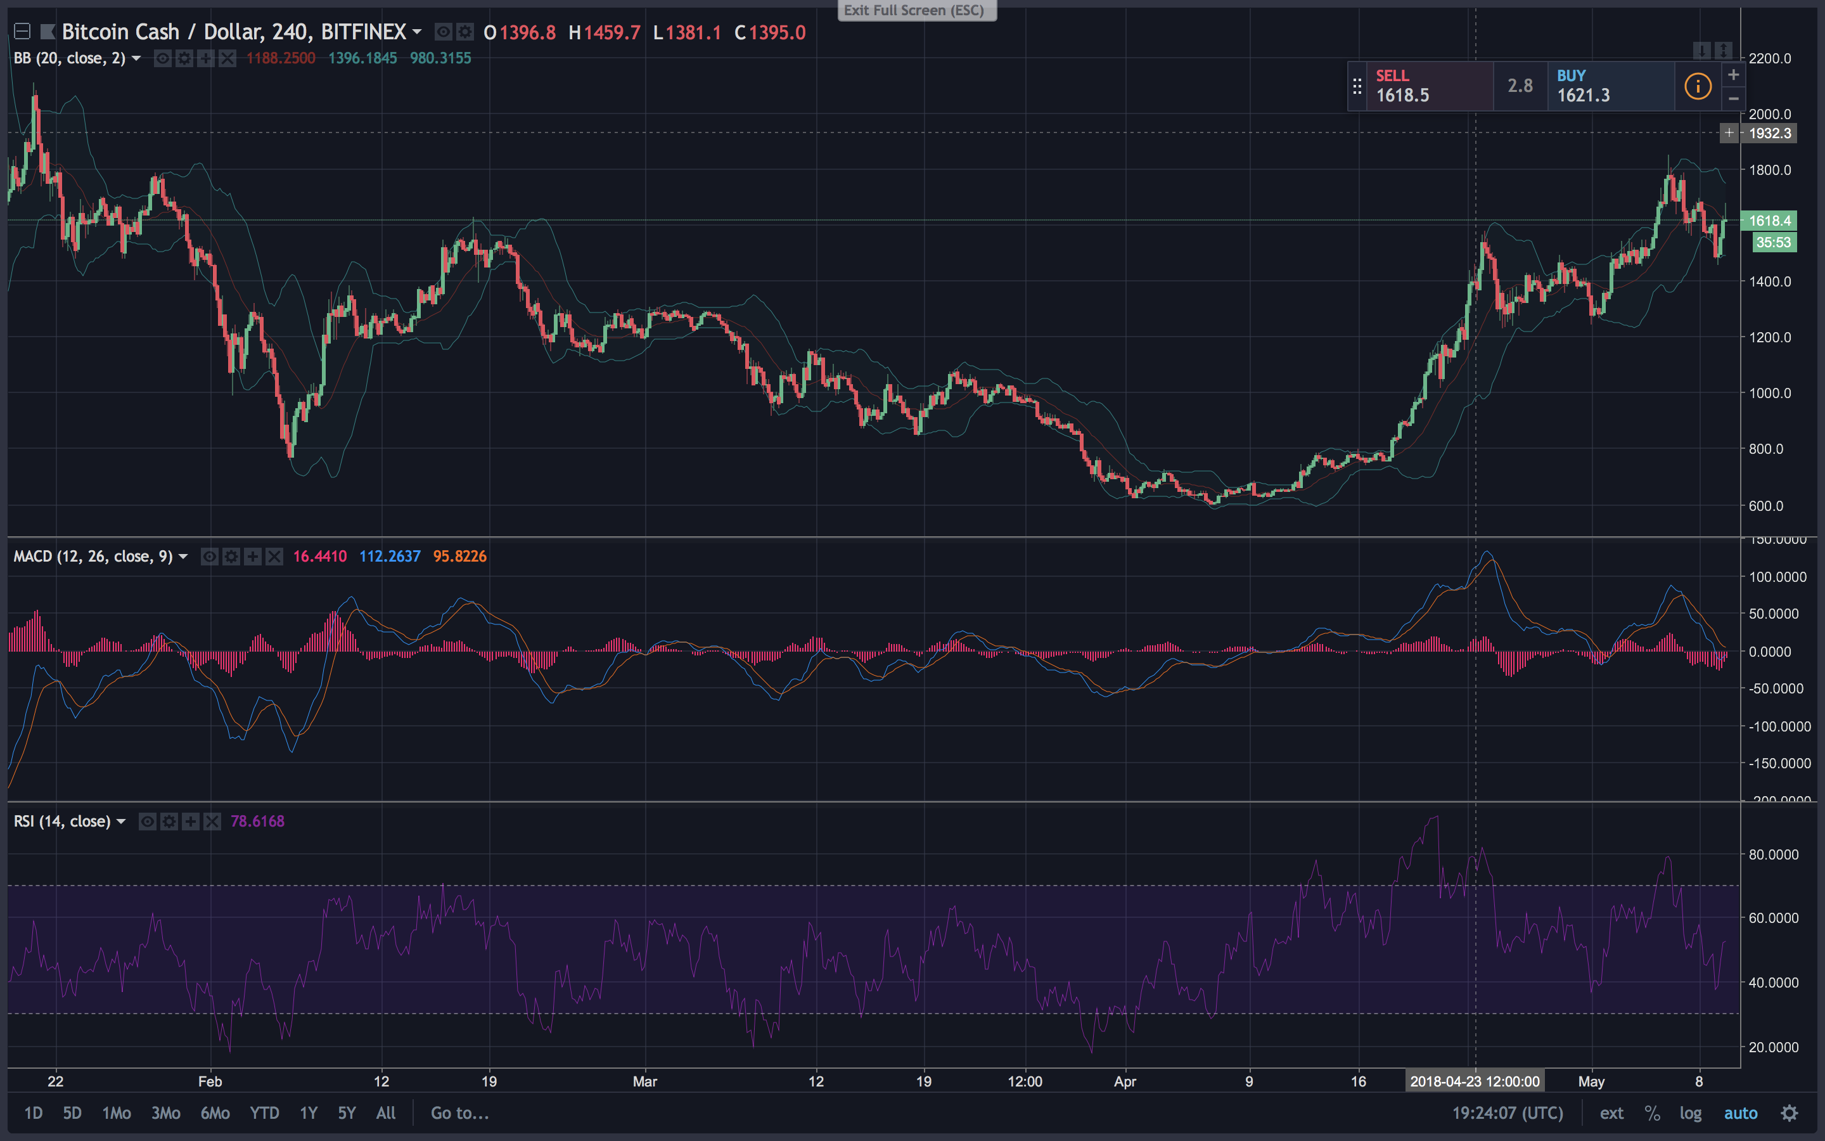Toggle percentage scale with % button
The width and height of the screenshot is (1825, 1141).
(x=1652, y=1113)
